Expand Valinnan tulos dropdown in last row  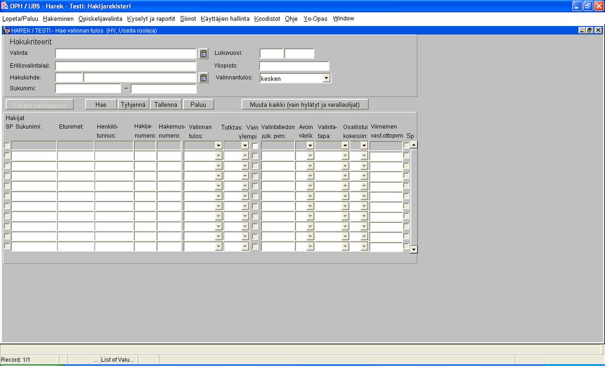click(219, 246)
